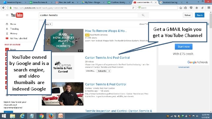Viewport: 212px width, 119px height.
Task: Open Chrome from the taskbar
Action: 42,116
